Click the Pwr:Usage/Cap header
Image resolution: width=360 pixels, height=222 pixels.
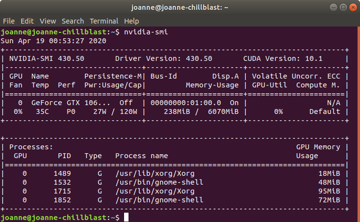(113, 85)
